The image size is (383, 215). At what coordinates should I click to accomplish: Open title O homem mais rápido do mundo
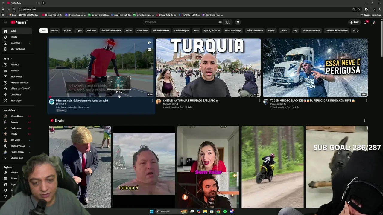tap(82, 101)
